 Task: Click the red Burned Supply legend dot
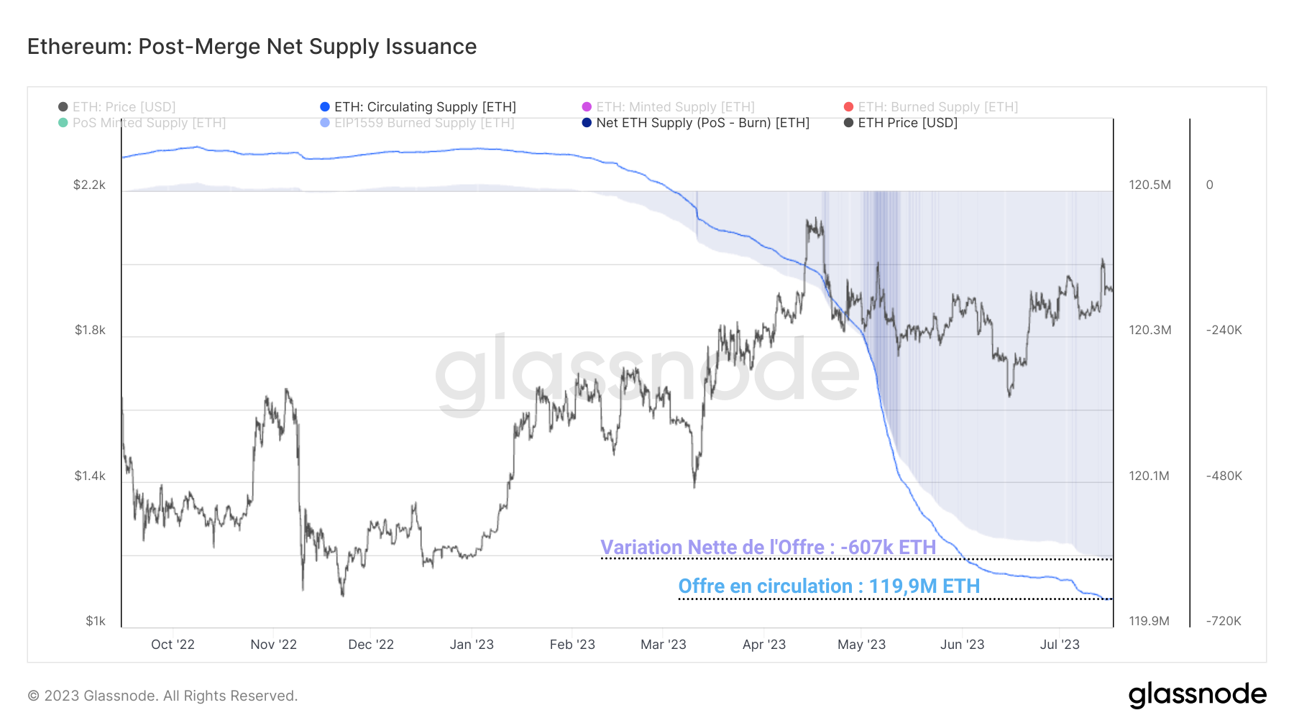[x=848, y=107]
